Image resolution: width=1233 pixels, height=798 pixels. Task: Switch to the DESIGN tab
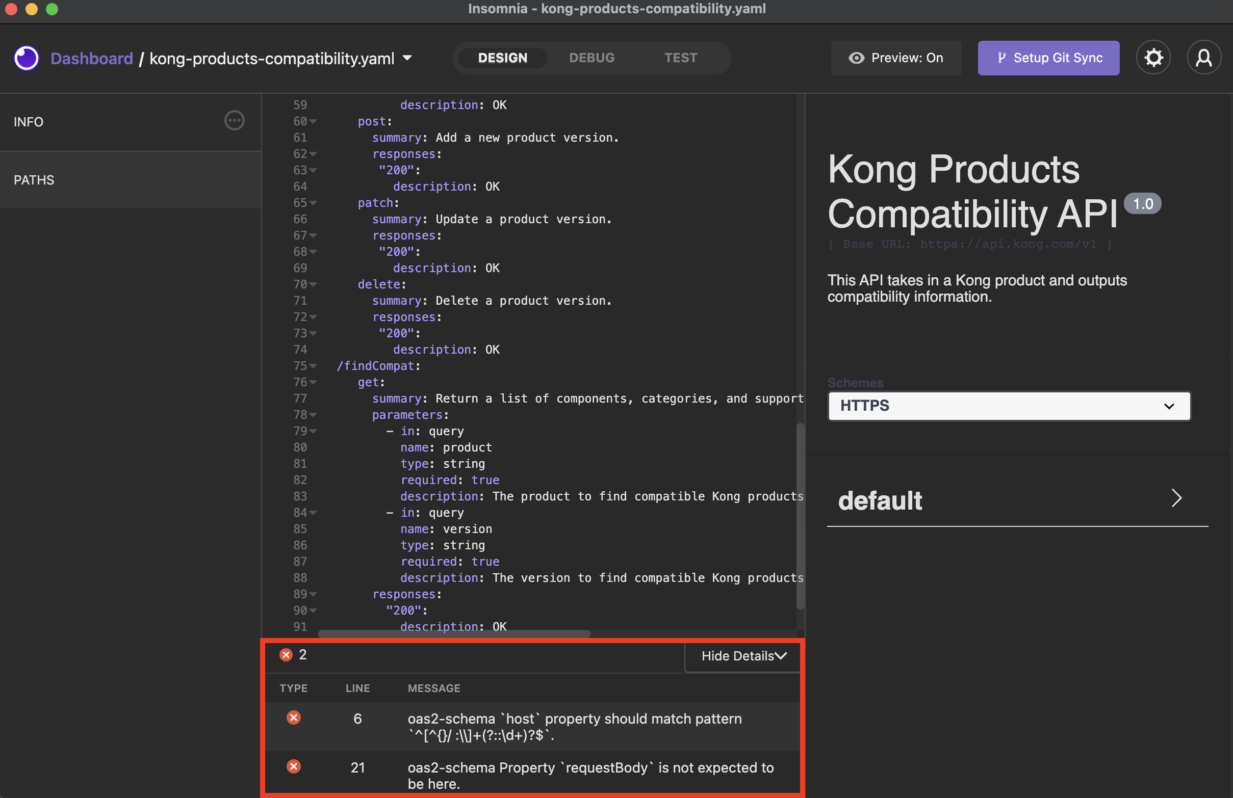tap(502, 58)
